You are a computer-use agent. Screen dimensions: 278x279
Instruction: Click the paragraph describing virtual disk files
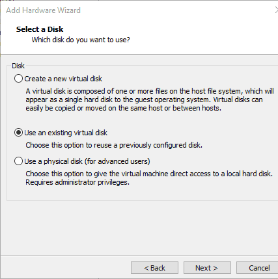150,100
